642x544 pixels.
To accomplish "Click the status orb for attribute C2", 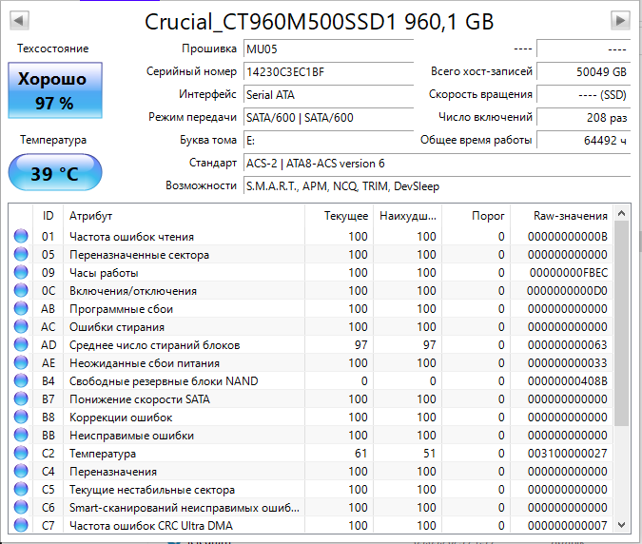I will (x=21, y=453).
